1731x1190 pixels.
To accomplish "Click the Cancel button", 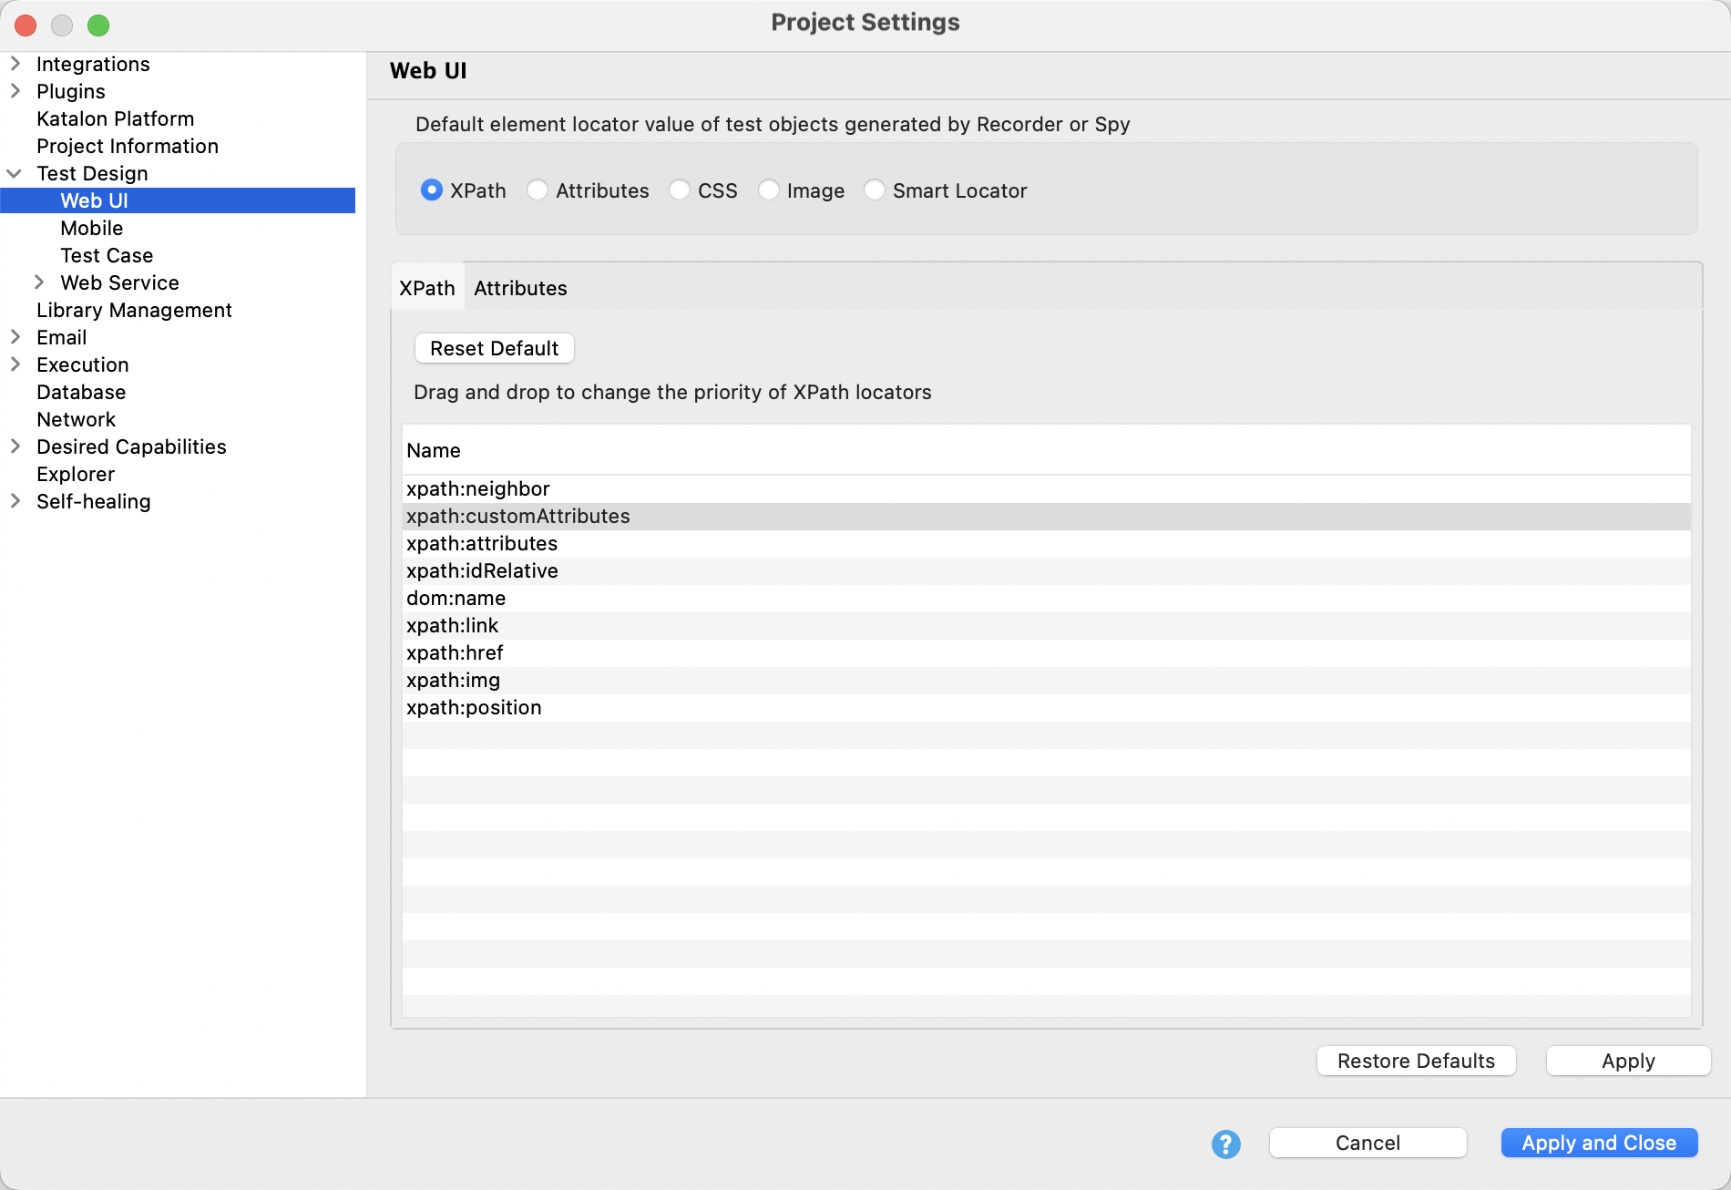I will [x=1367, y=1143].
